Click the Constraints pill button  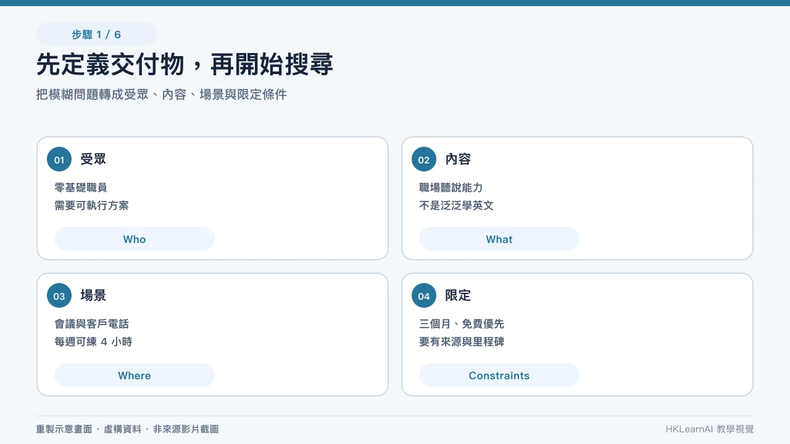coord(499,376)
